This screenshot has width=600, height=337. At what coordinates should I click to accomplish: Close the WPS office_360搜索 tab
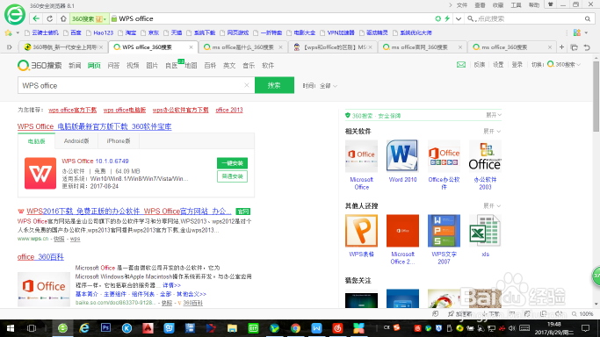point(191,47)
